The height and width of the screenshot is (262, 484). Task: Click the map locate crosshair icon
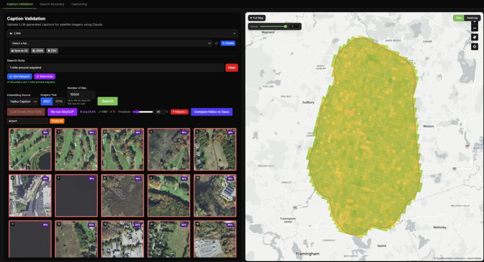[x=475, y=46]
